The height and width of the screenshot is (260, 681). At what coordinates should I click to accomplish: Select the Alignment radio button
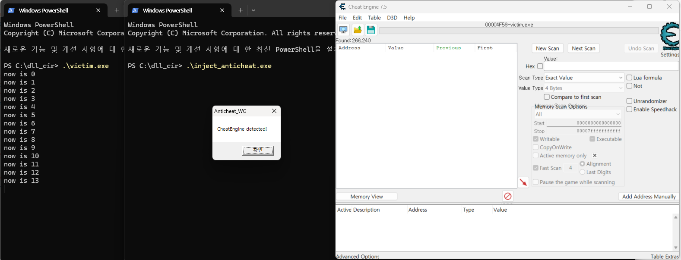point(582,164)
